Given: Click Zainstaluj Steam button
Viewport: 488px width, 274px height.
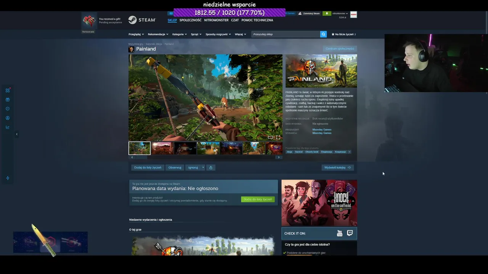Looking at the screenshot, I should 309,13.
